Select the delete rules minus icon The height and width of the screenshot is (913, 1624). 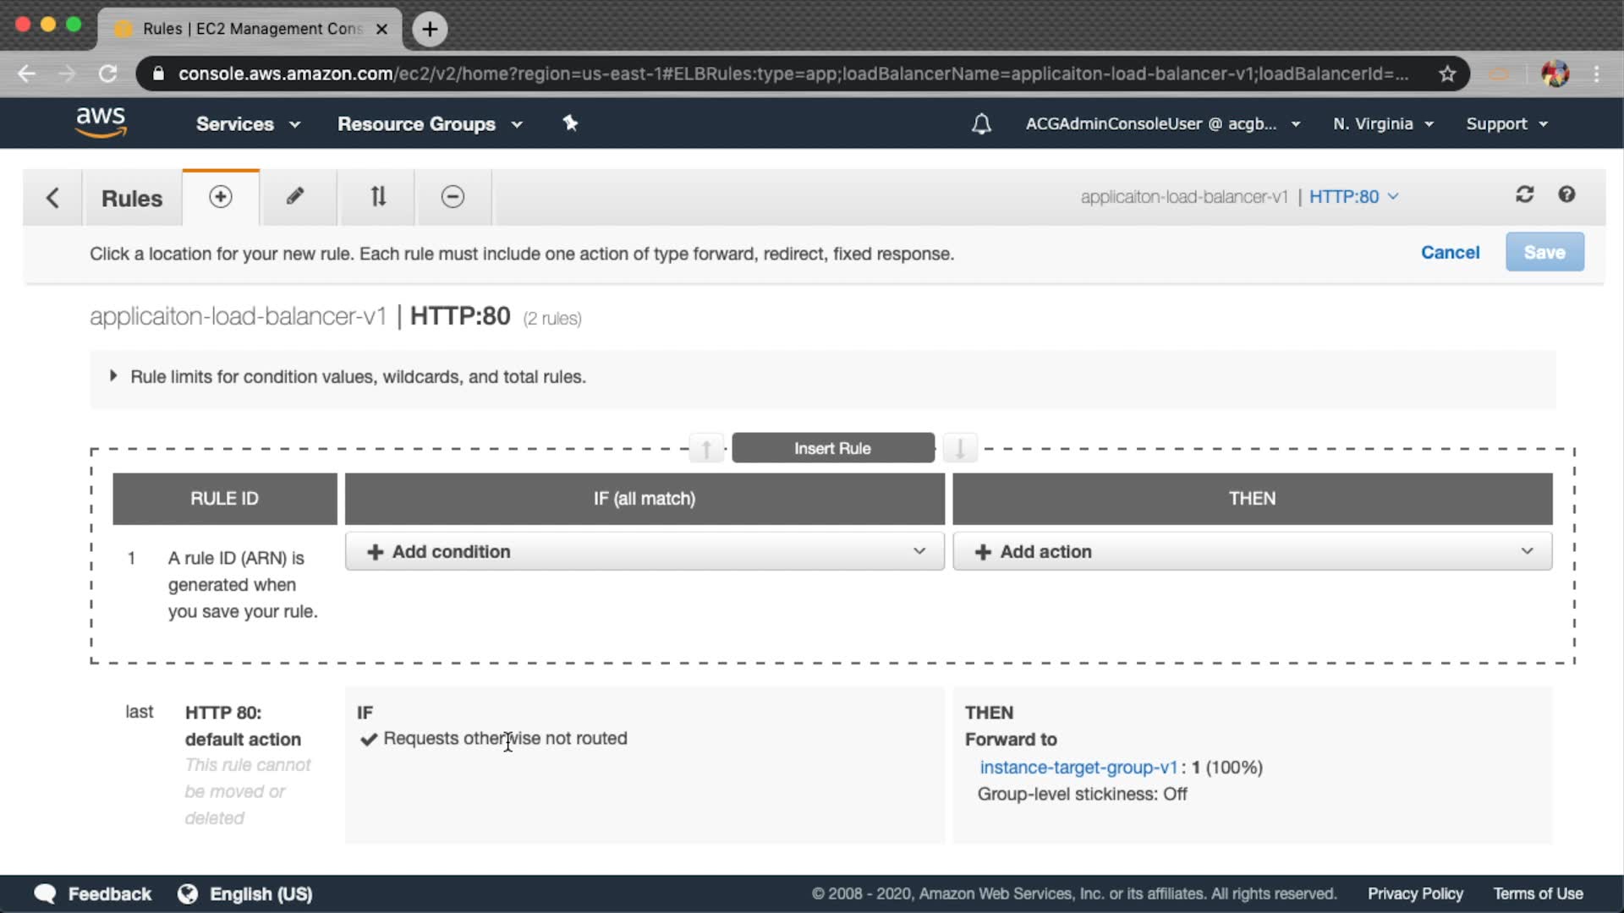pyautogui.click(x=453, y=197)
